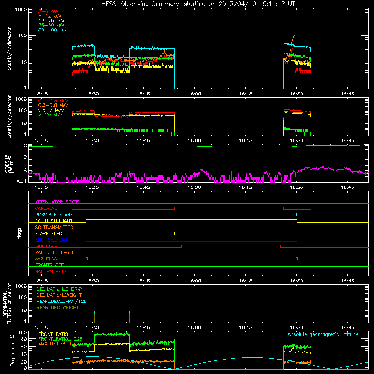Click the raised FLARE_FLAG step near 15:50

(x=161, y=232)
